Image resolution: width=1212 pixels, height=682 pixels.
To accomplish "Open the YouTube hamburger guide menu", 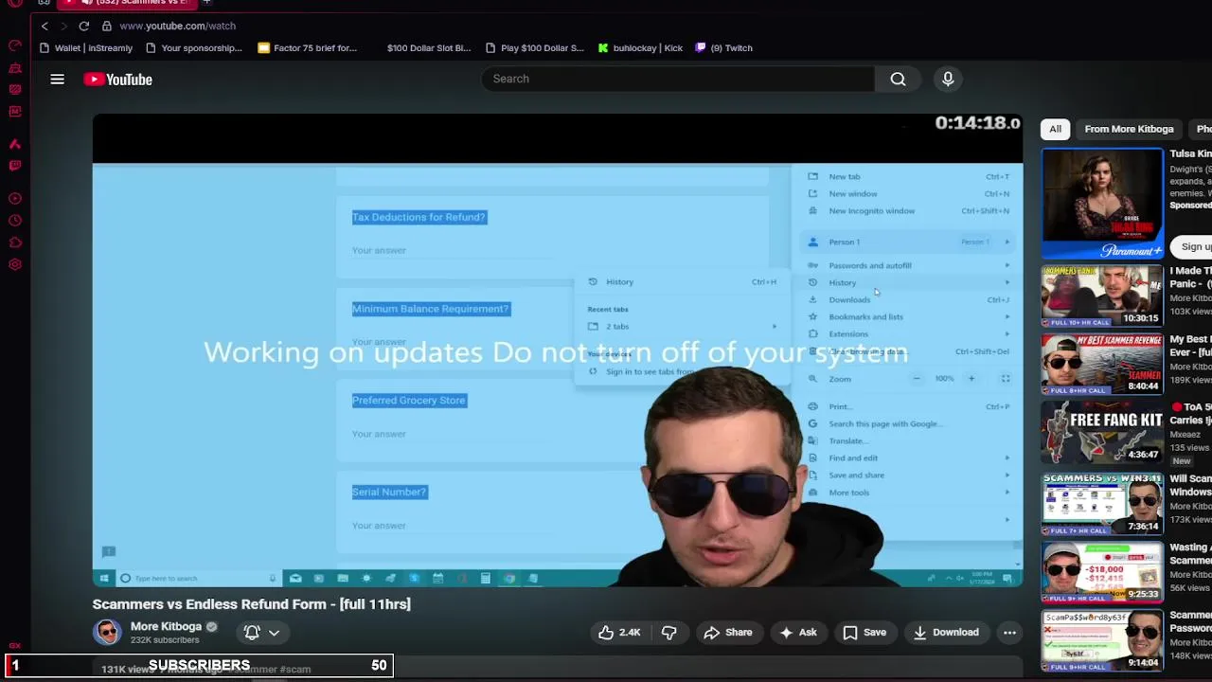I will pos(58,80).
